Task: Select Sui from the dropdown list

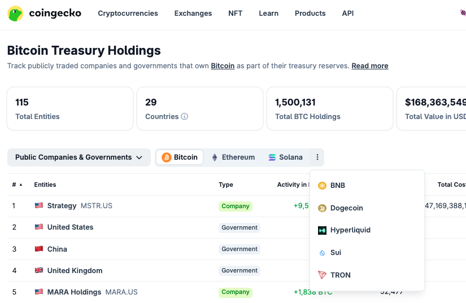Action: 367,253
